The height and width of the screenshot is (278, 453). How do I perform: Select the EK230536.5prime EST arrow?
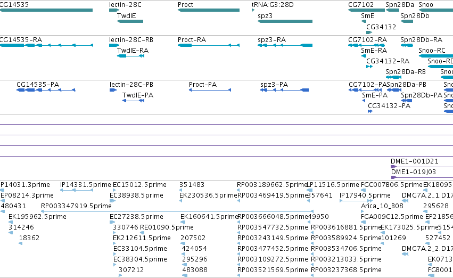pyautogui.click(x=181, y=201)
